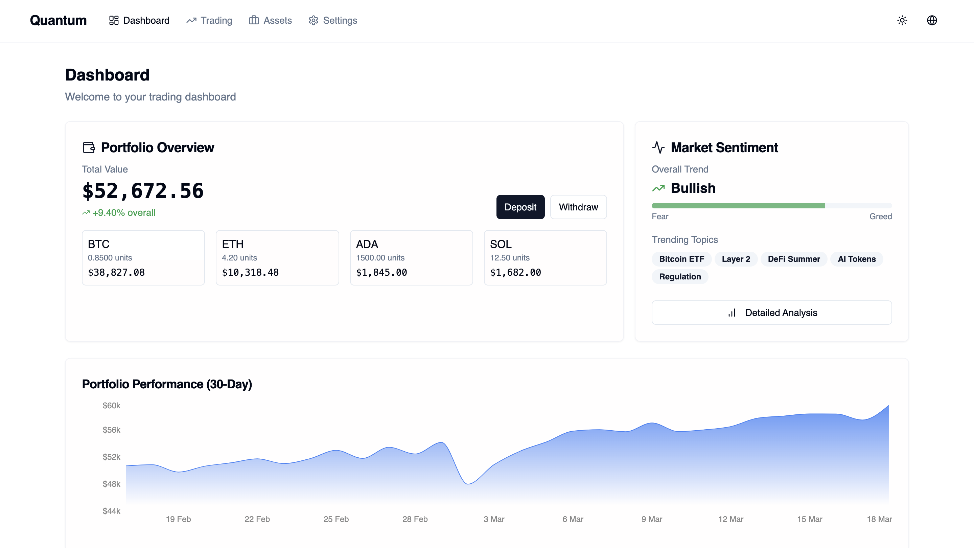The width and height of the screenshot is (974, 548).
Task: Click the Trading trend-line icon in navbar
Action: [191, 20]
